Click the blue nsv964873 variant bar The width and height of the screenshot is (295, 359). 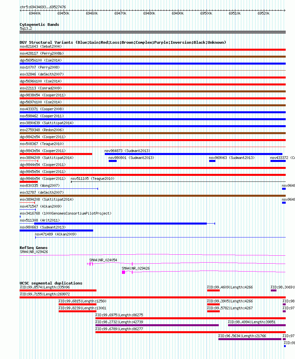coord(194,154)
